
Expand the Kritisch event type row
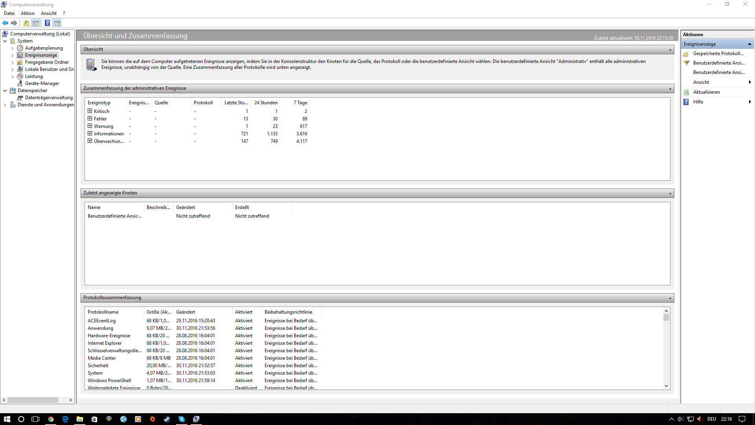coord(90,111)
